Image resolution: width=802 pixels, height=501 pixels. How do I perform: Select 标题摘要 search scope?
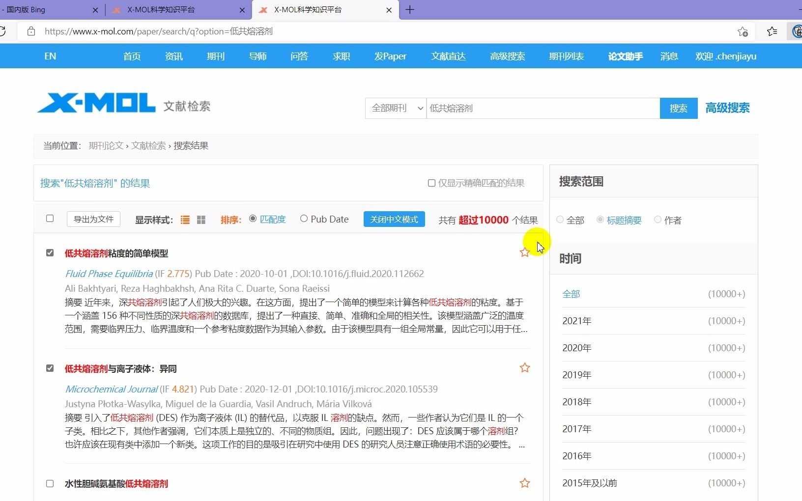tap(600, 220)
